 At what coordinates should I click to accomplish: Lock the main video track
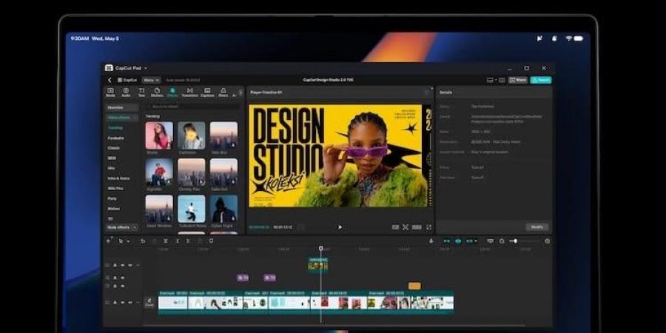(115, 303)
